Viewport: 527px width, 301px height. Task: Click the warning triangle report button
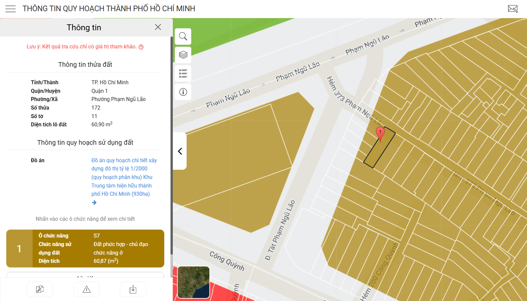[87, 289]
